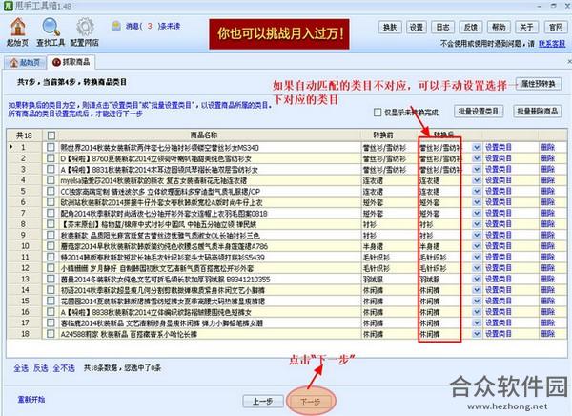
Task: Click the 全选 select-all link
Action: (21, 368)
